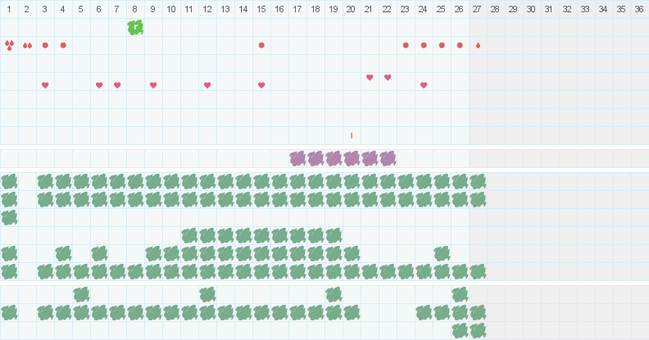Click the pink heart on day 21
The width and height of the screenshot is (649, 340).
[x=370, y=78]
